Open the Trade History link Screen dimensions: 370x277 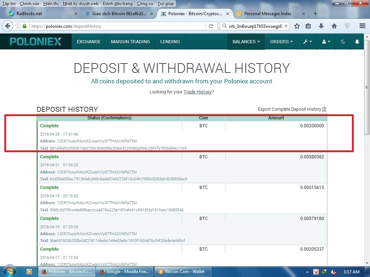pyautogui.click(x=198, y=92)
